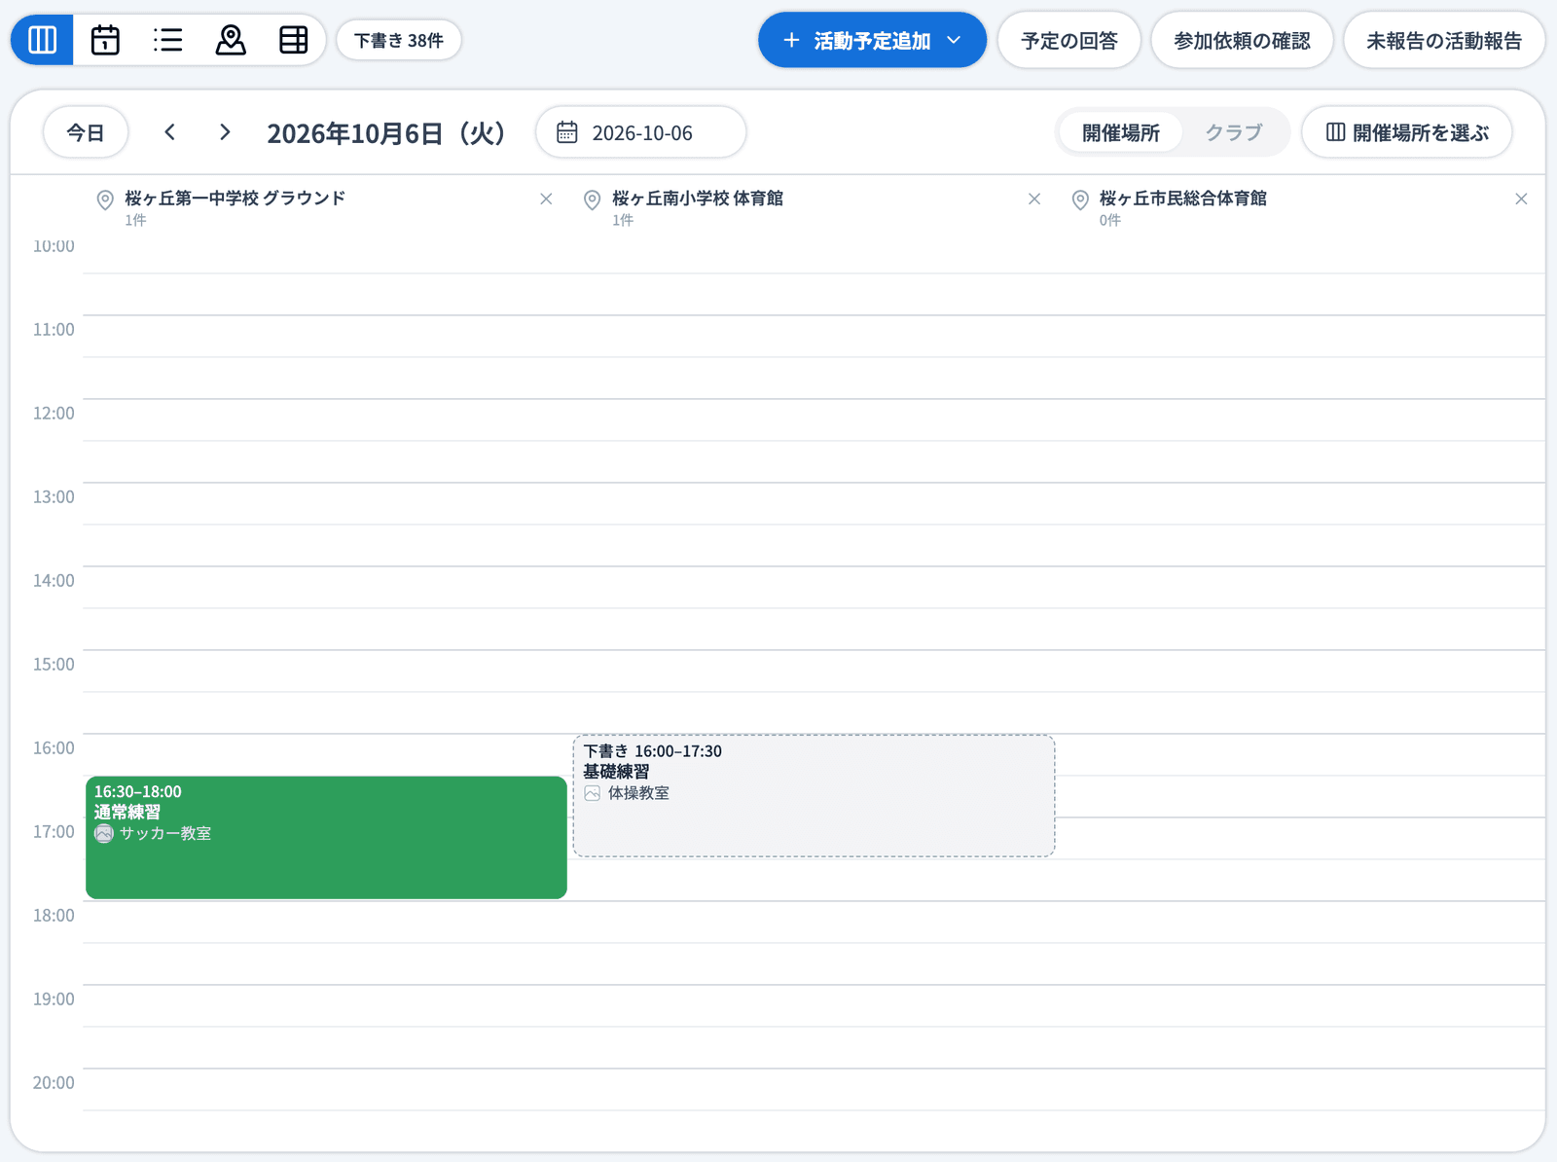Viewport: 1557px width, 1162px height.
Task: Click the サッカー教室 club avatar icon
Action: coord(104,834)
